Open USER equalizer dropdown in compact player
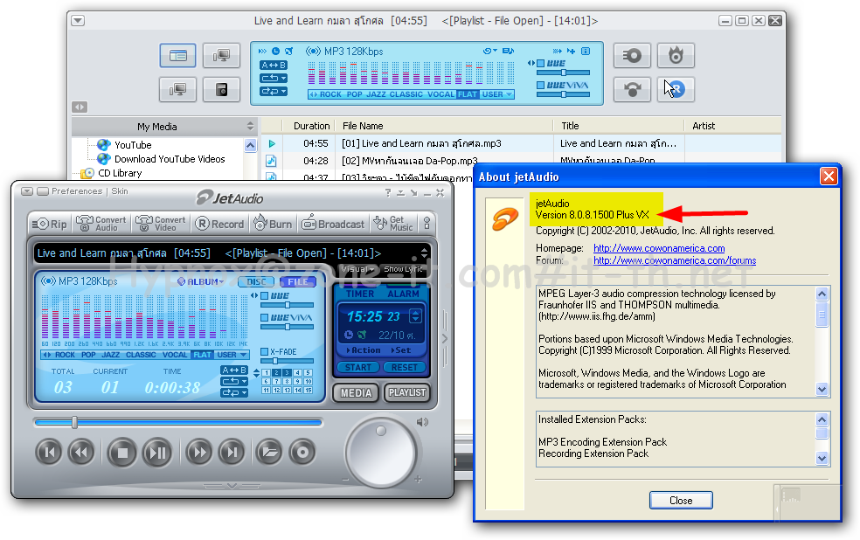860x540 pixels. point(232,355)
